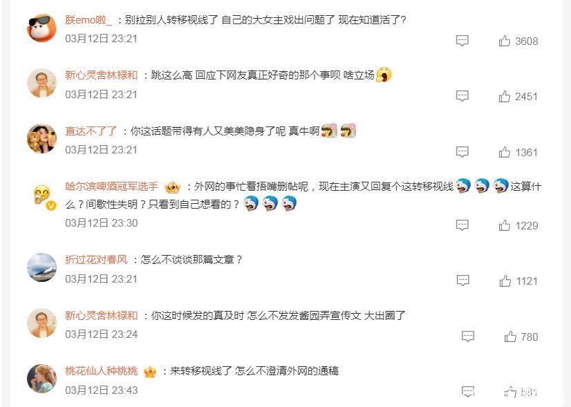Open 桃花仙人种桃桃 username link
Image resolution: width=571 pixels, height=407 pixels.
pos(102,371)
